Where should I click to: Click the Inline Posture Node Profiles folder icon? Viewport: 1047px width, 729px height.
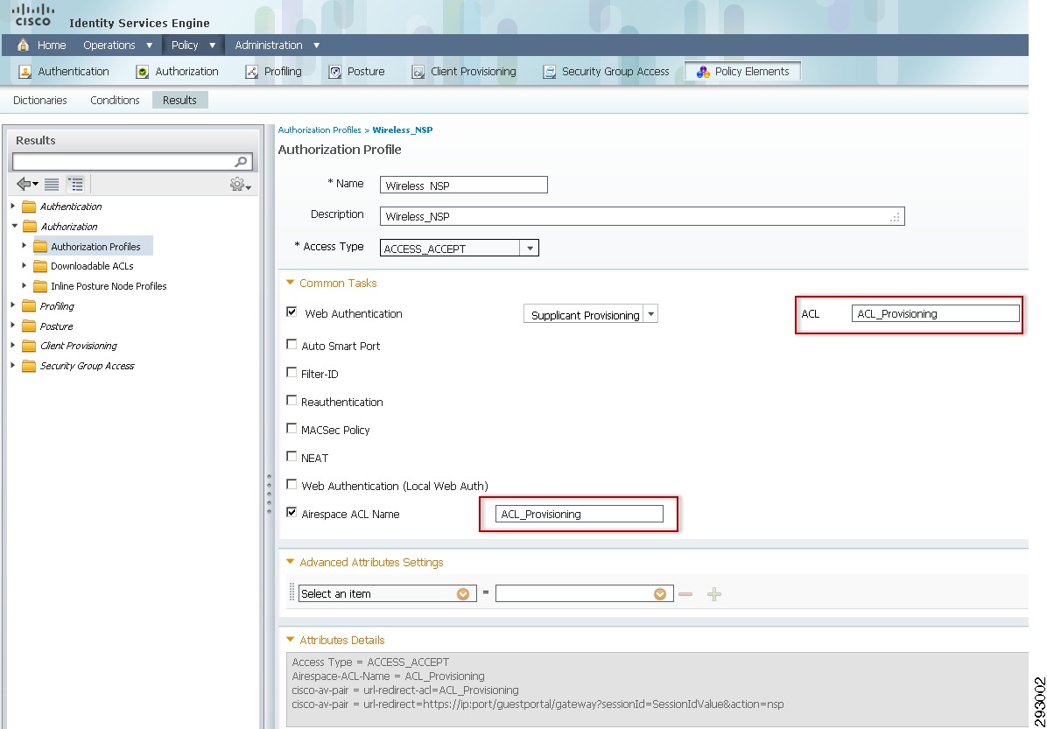[x=41, y=286]
